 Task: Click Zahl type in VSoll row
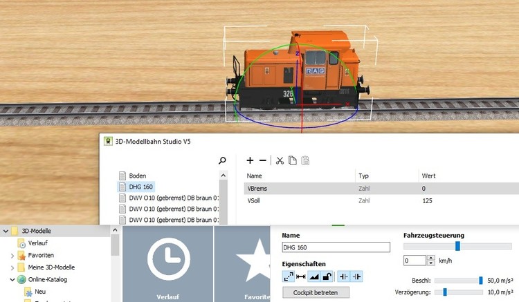364,200
